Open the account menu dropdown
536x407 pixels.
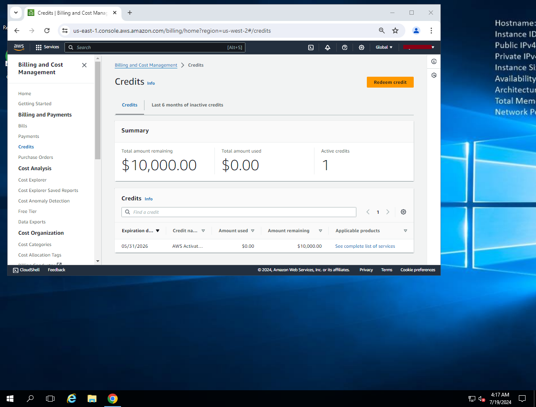419,47
